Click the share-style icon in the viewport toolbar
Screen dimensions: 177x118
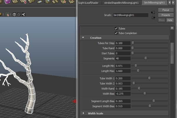(23, 14)
